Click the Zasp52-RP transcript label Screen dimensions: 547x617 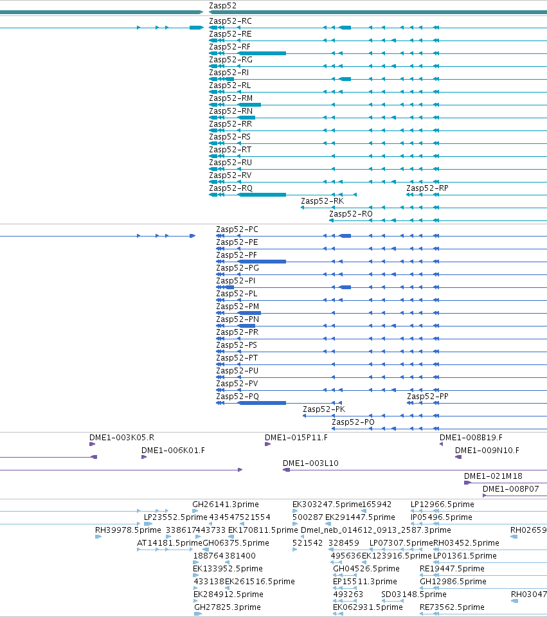[427, 188]
